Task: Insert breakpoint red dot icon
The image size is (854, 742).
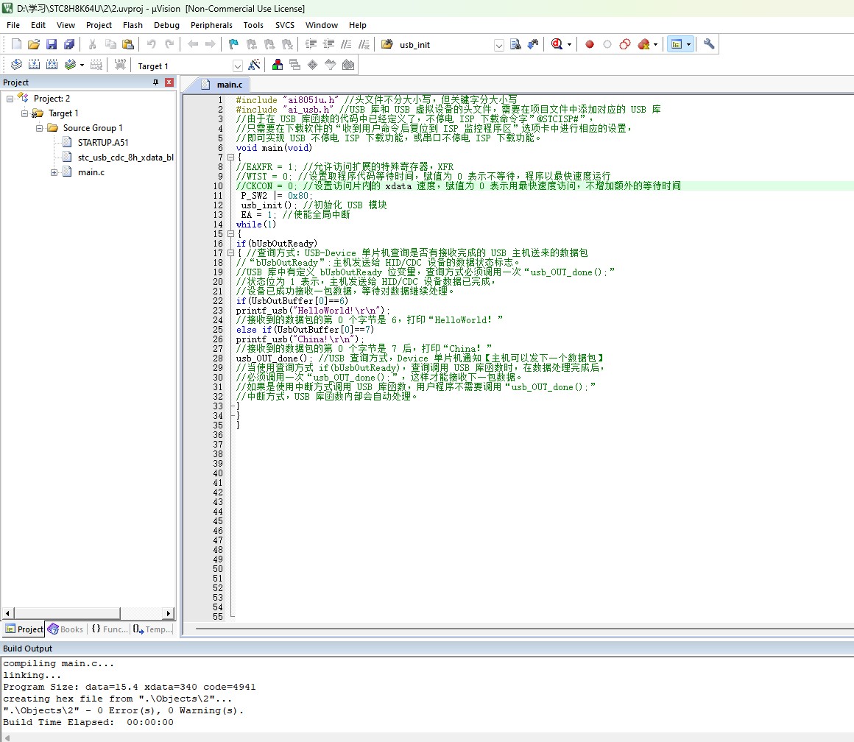Action: [589, 44]
